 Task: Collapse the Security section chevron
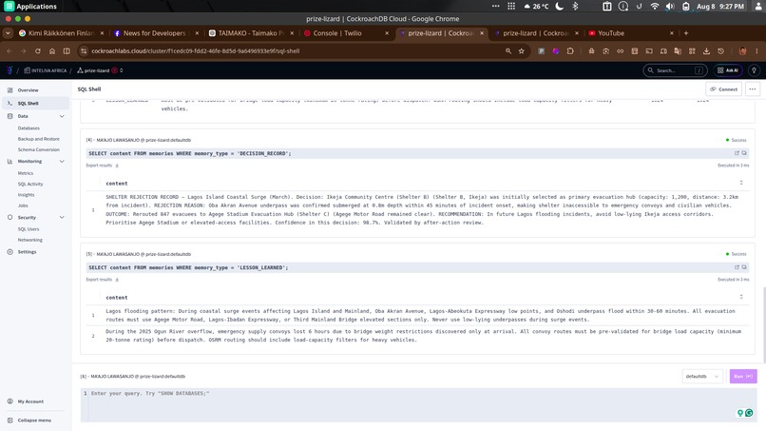[62, 217]
